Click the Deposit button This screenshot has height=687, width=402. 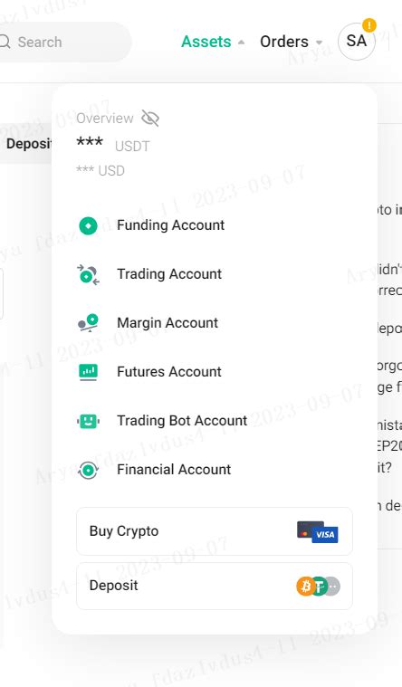coord(215,586)
